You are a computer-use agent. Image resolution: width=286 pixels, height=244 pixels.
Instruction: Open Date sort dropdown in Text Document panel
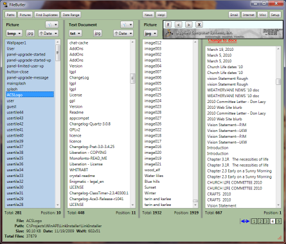(123, 33)
